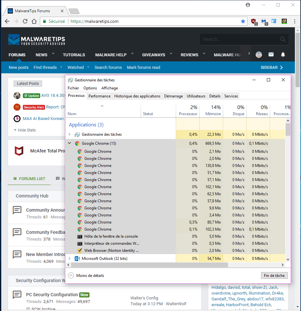Click Mark forums read
This screenshot has height=311, width=301.
(144, 68)
